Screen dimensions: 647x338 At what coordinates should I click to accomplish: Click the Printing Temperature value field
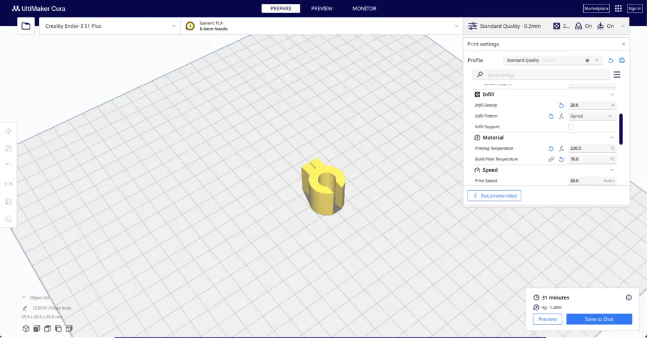pyautogui.click(x=592, y=148)
